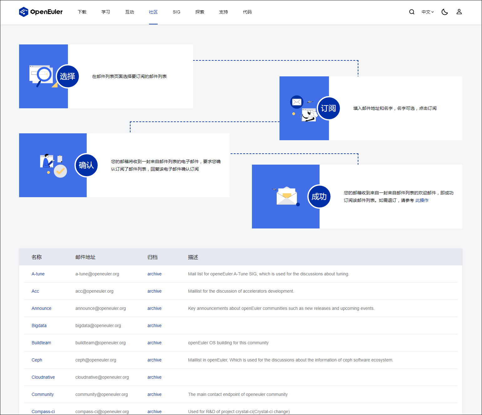Image resolution: width=482 pixels, height=415 pixels.
Task: Open the SIG navigation menu
Action: [177, 12]
